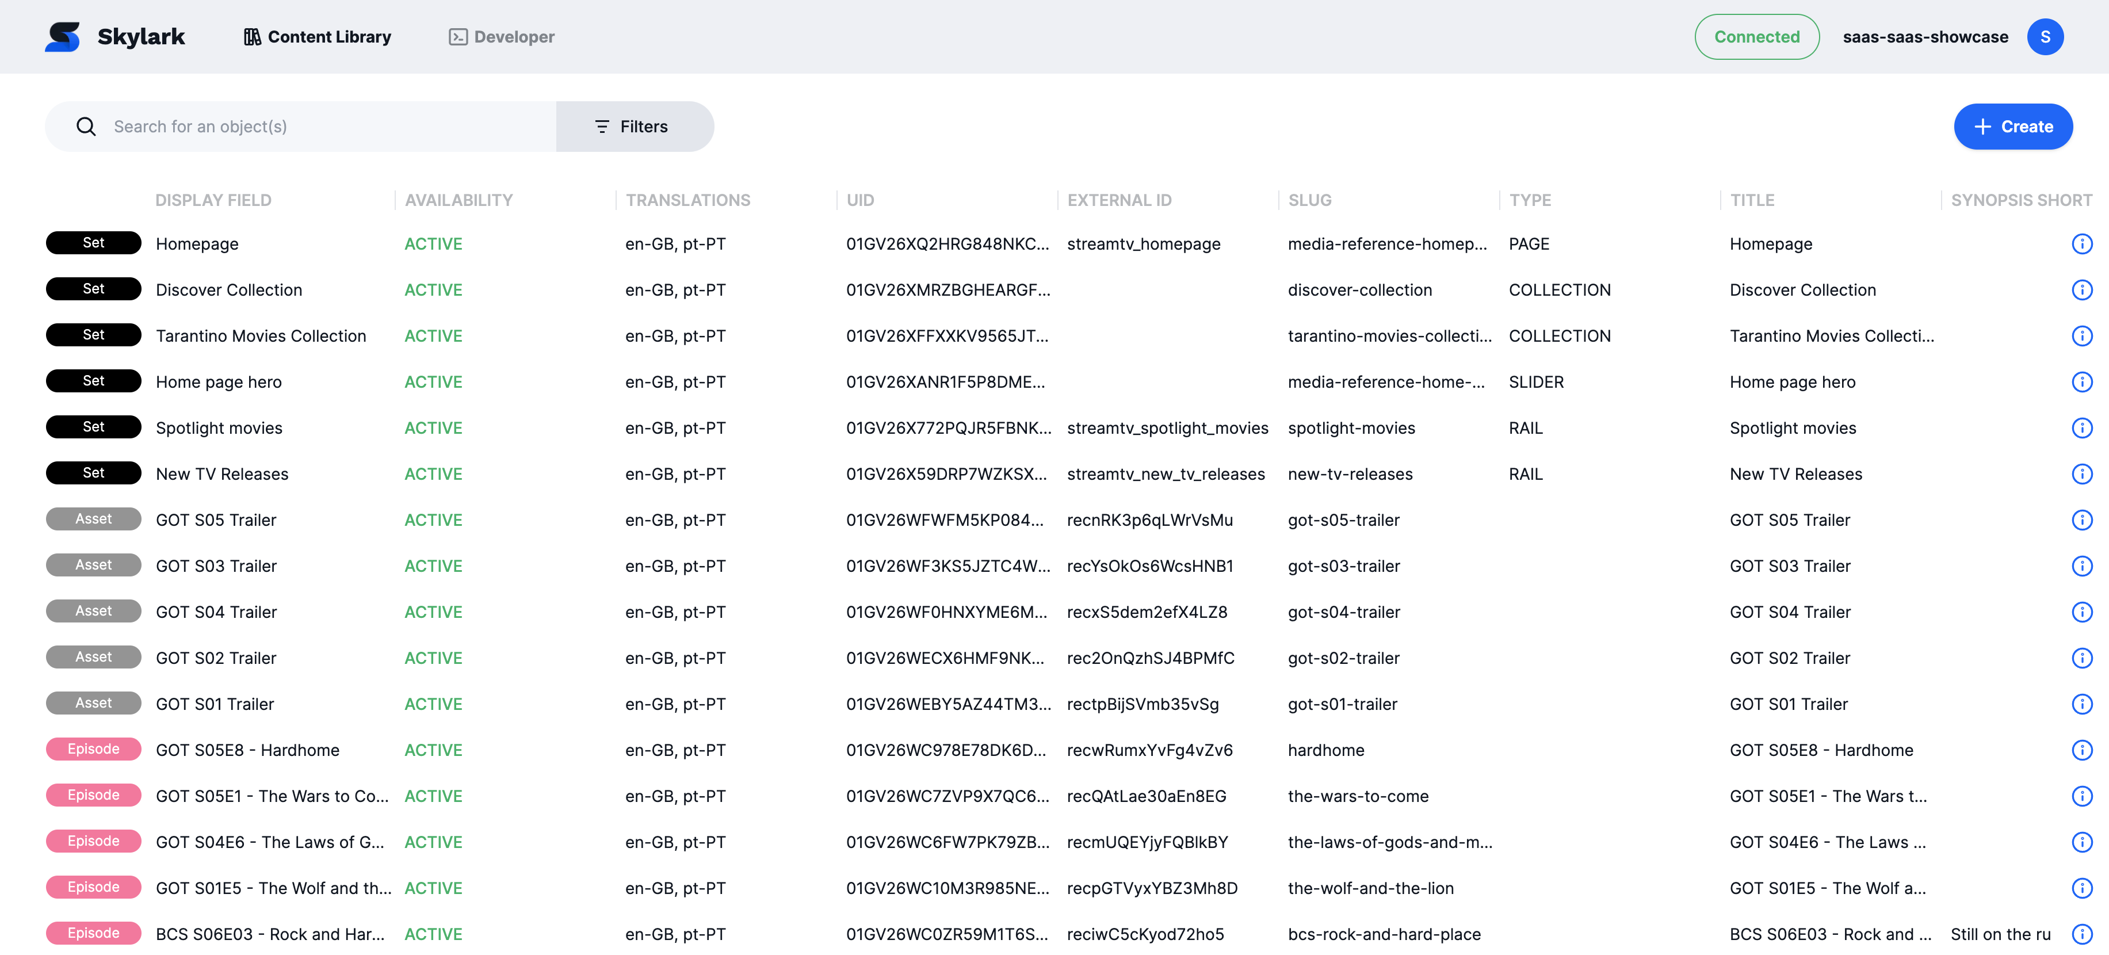Switch to Content Library tab
The image size is (2109, 955).
pyautogui.click(x=318, y=37)
